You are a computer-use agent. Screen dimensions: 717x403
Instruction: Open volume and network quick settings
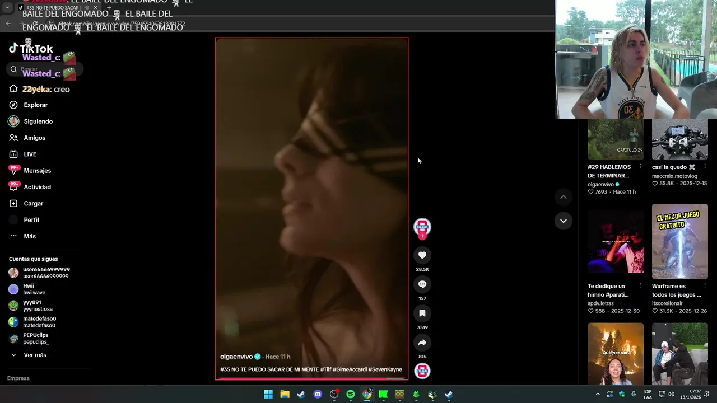click(666, 394)
